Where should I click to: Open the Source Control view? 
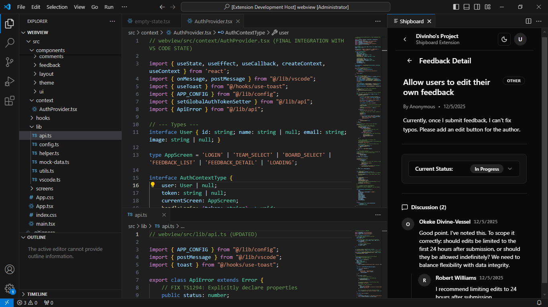click(x=10, y=62)
